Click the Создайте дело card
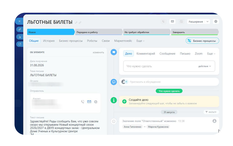This screenshot has width=233, height=146. [169, 101]
